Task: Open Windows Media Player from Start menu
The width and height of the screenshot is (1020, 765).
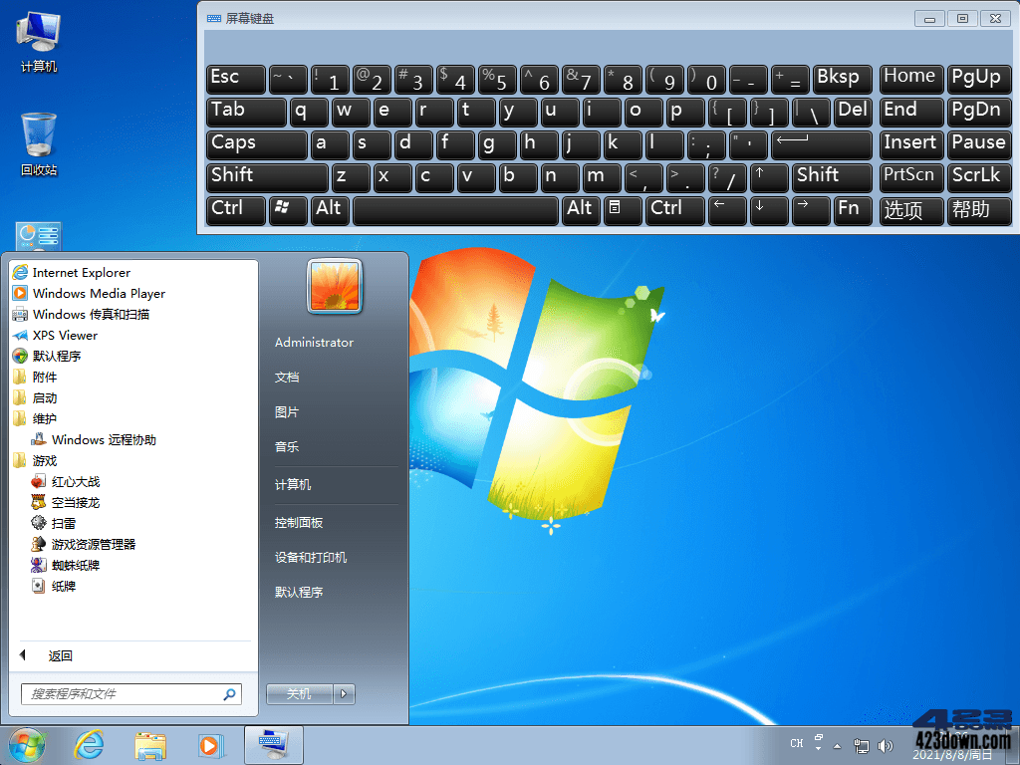Action: coord(96,293)
